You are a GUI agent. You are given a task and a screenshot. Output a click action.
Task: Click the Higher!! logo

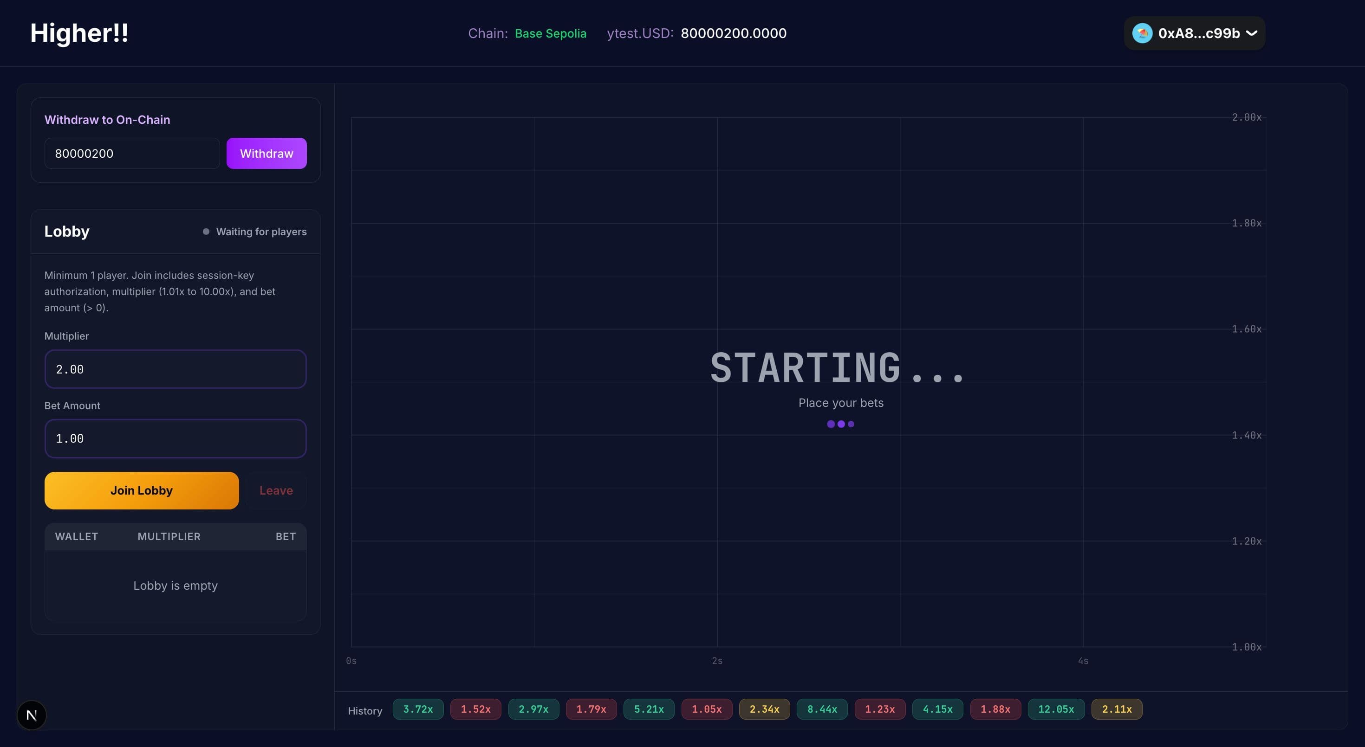click(78, 32)
